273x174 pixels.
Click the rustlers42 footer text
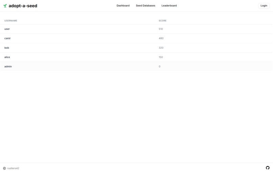pos(13,168)
